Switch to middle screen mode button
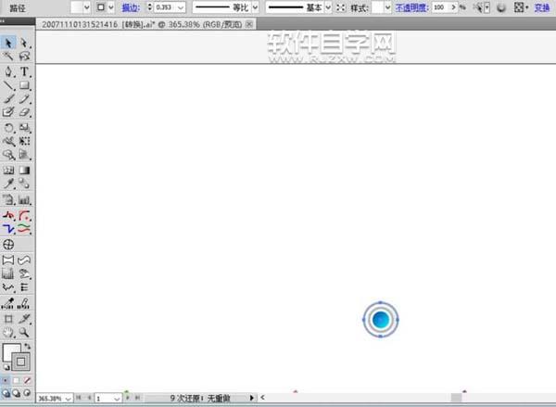 pos(17,393)
